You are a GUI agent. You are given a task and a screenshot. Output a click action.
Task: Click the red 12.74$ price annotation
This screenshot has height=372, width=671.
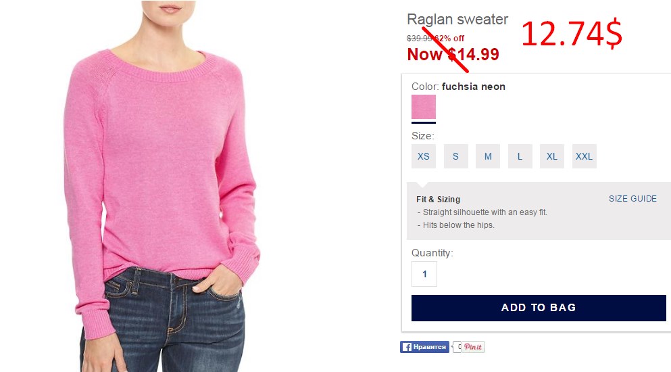572,34
